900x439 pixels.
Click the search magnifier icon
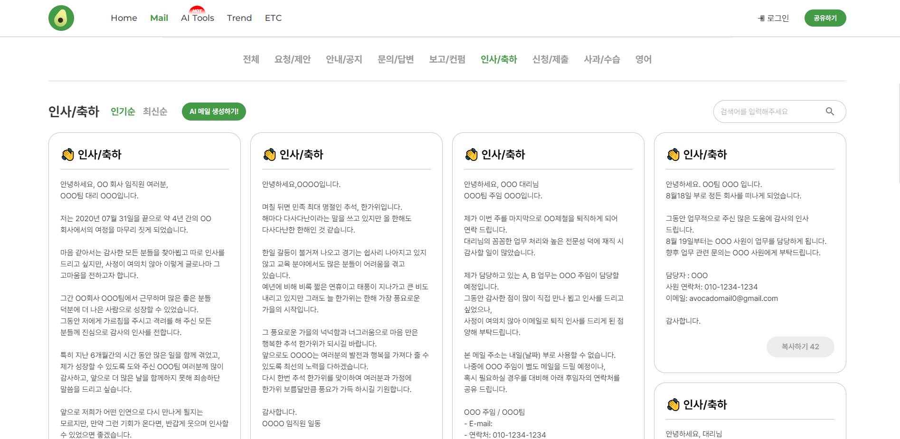pyautogui.click(x=830, y=112)
